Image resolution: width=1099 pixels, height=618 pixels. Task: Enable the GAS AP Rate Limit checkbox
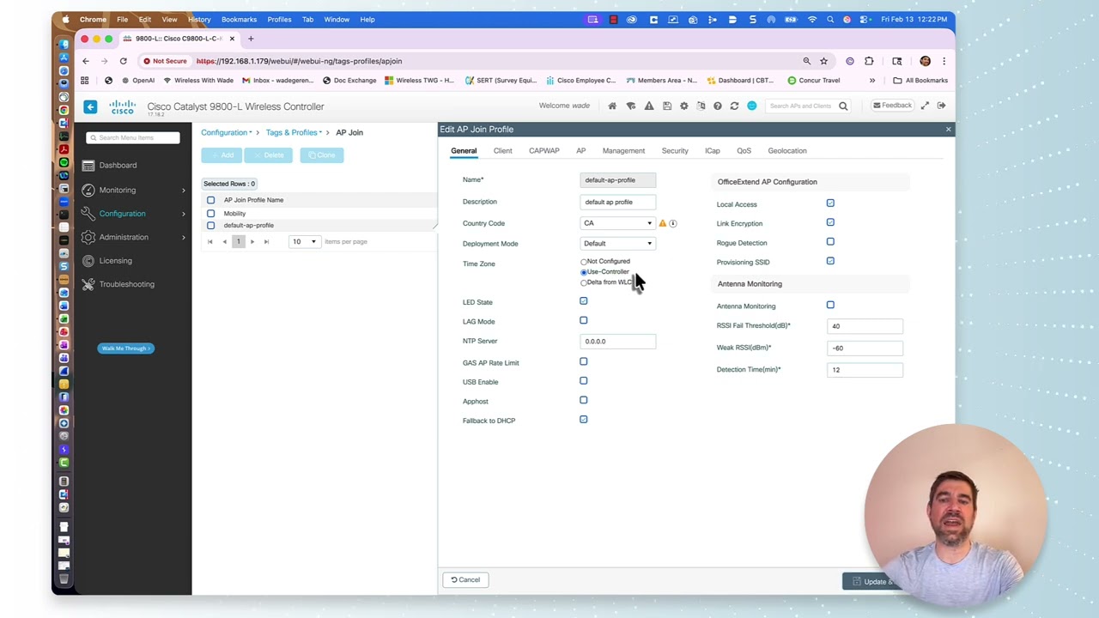point(584,362)
